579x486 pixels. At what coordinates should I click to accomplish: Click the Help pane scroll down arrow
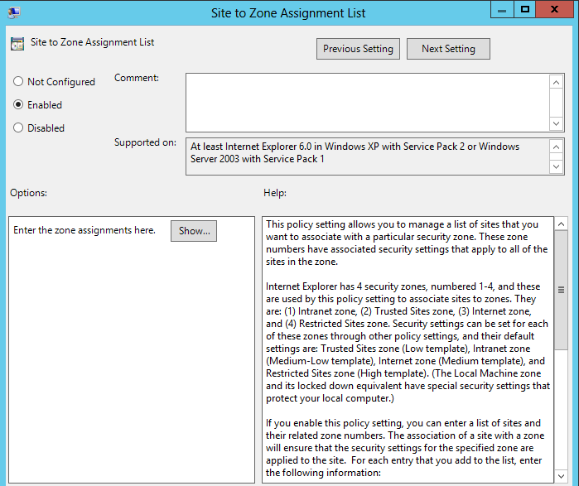[561, 476]
